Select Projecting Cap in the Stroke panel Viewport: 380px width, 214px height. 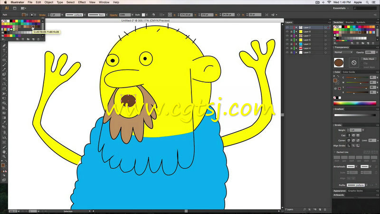[358, 135]
